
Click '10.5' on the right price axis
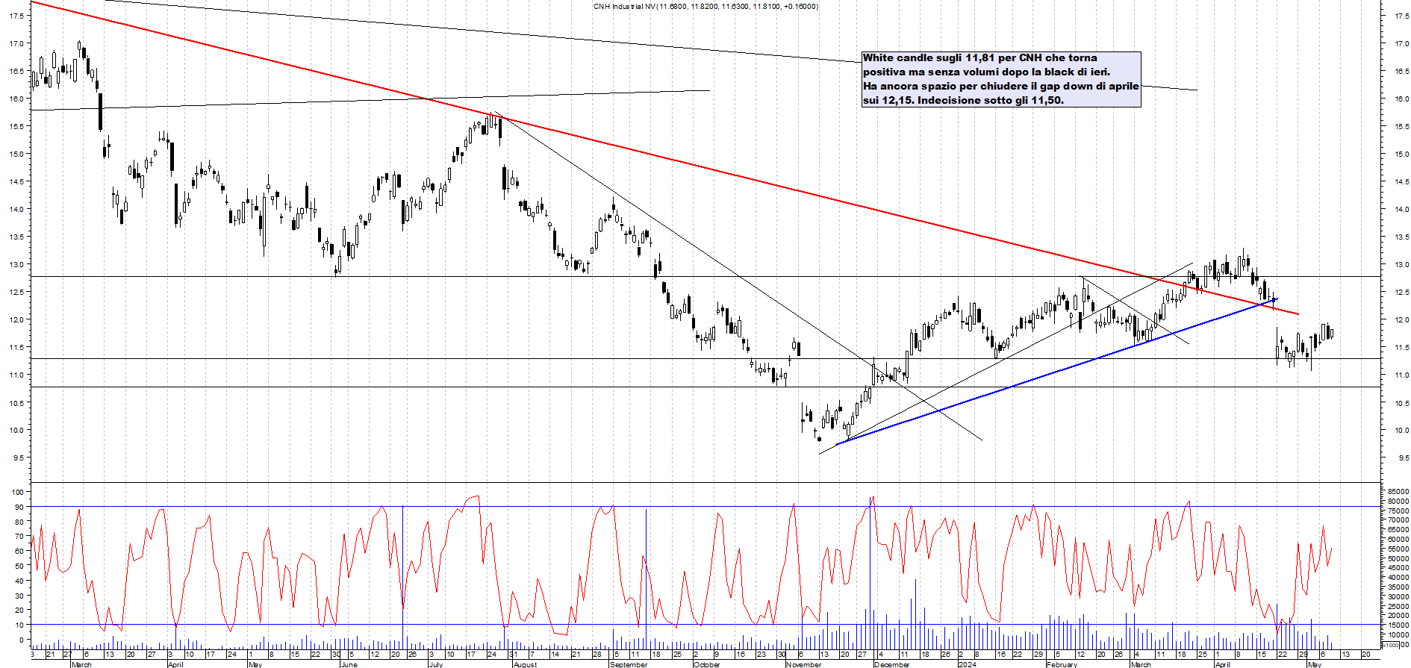(x=1401, y=403)
